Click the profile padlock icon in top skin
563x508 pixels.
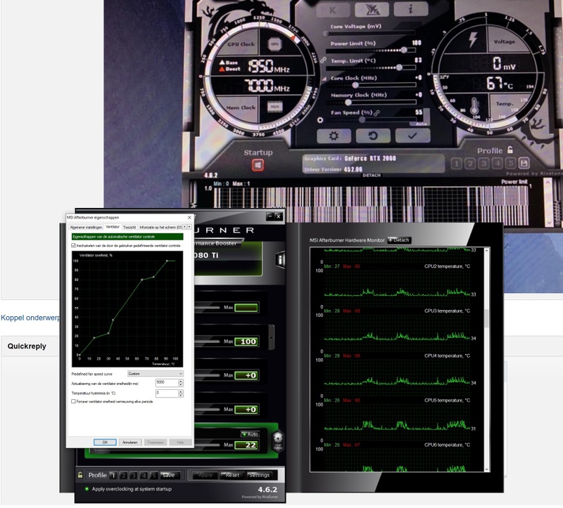[x=510, y=150]
